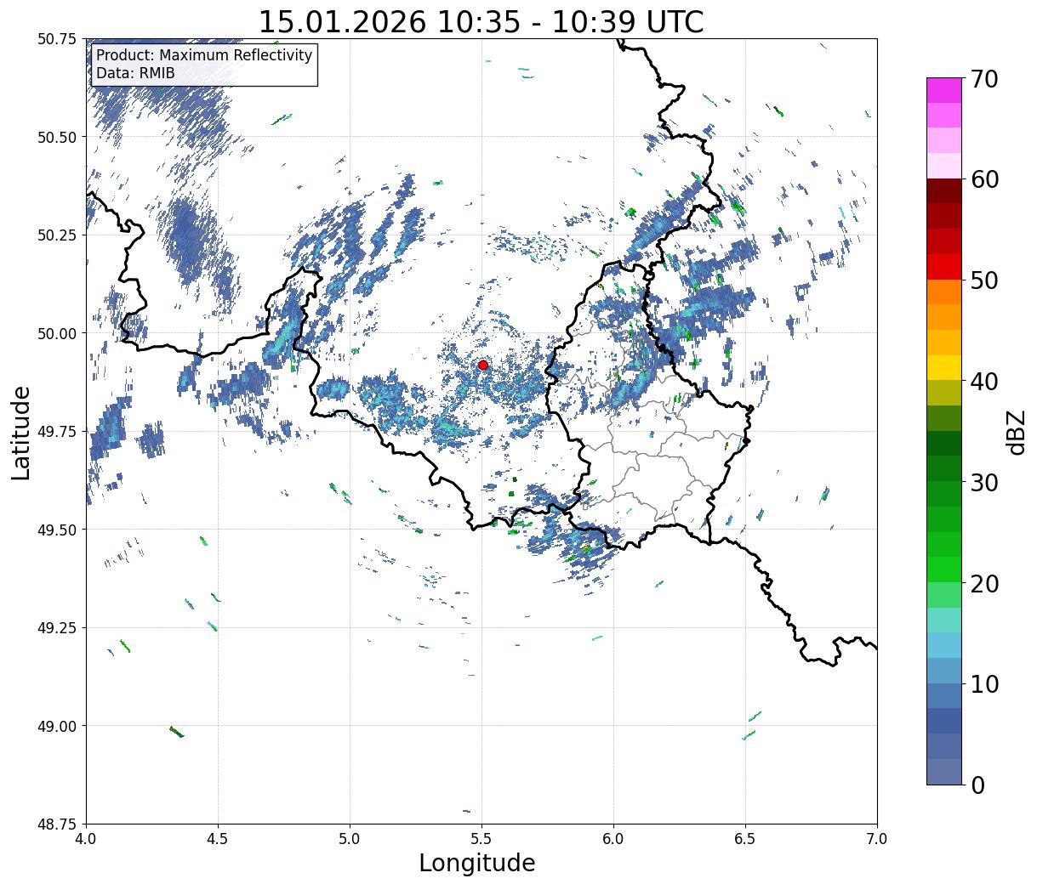Click the colorbar tick label 40
Viewport: 1037px width, 884px height.
point(983,381)
